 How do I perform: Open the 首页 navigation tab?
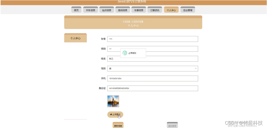click(x=76, y=10)
